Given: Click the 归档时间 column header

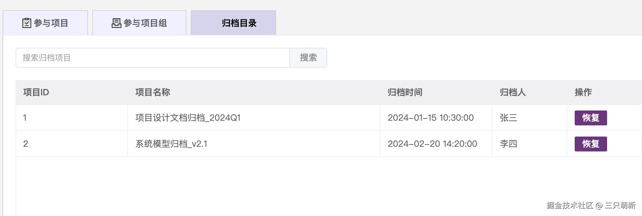Looking at the screenshot, I should tap(405, 92).
